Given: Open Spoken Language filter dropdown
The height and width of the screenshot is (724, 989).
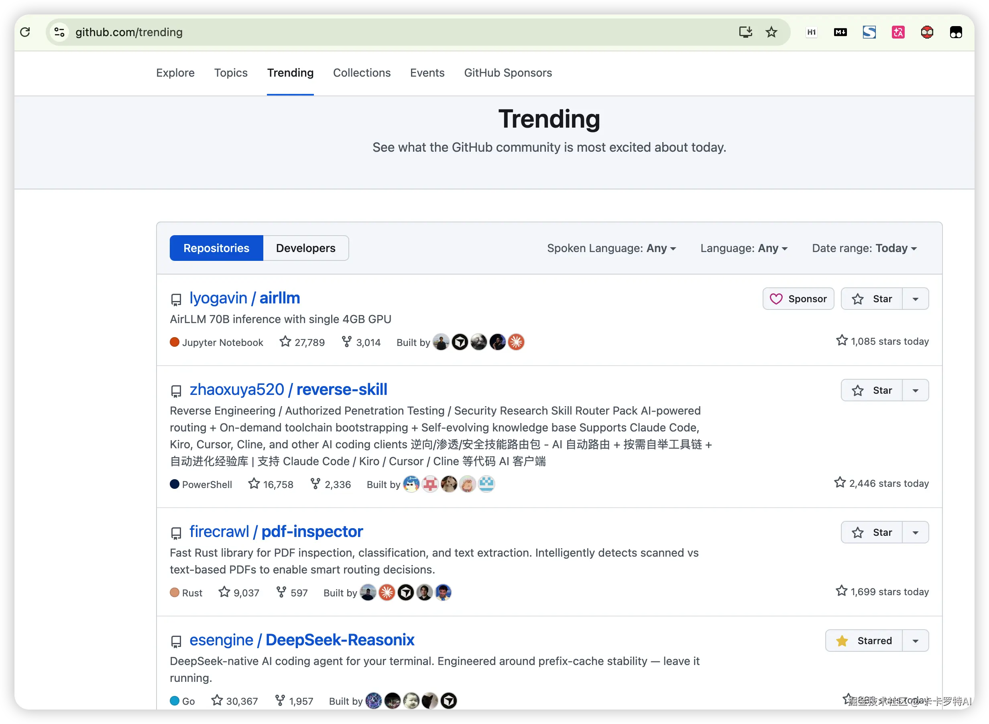Looking at the screenshot, I should [612, 248].
